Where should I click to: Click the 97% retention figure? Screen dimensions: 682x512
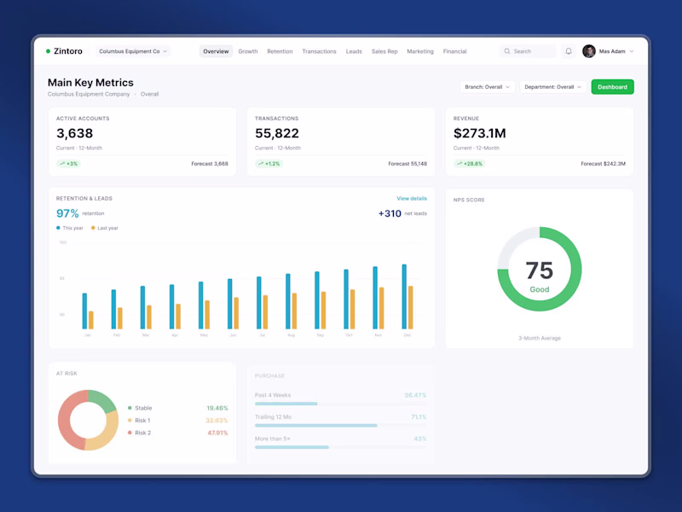(67, 213)
